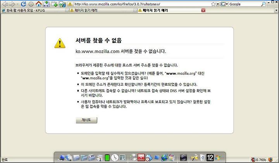Click the Google search input field
Screen dimensions: 279x163
click(245, 4)
